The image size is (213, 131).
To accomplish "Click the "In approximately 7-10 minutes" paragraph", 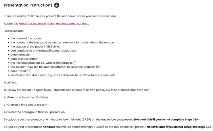I will pos(60,16).
